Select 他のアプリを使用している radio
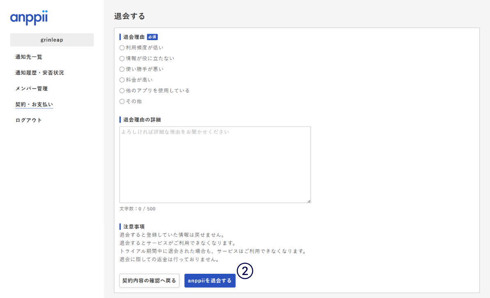This screenshot has width=490, height=298. pos(122,90)
